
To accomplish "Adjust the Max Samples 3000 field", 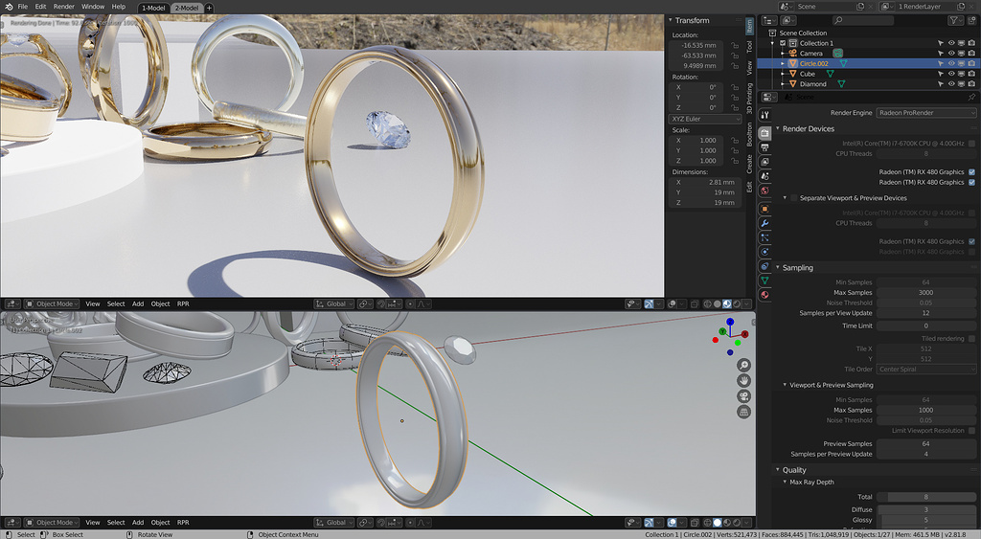I will click(925, 293).
